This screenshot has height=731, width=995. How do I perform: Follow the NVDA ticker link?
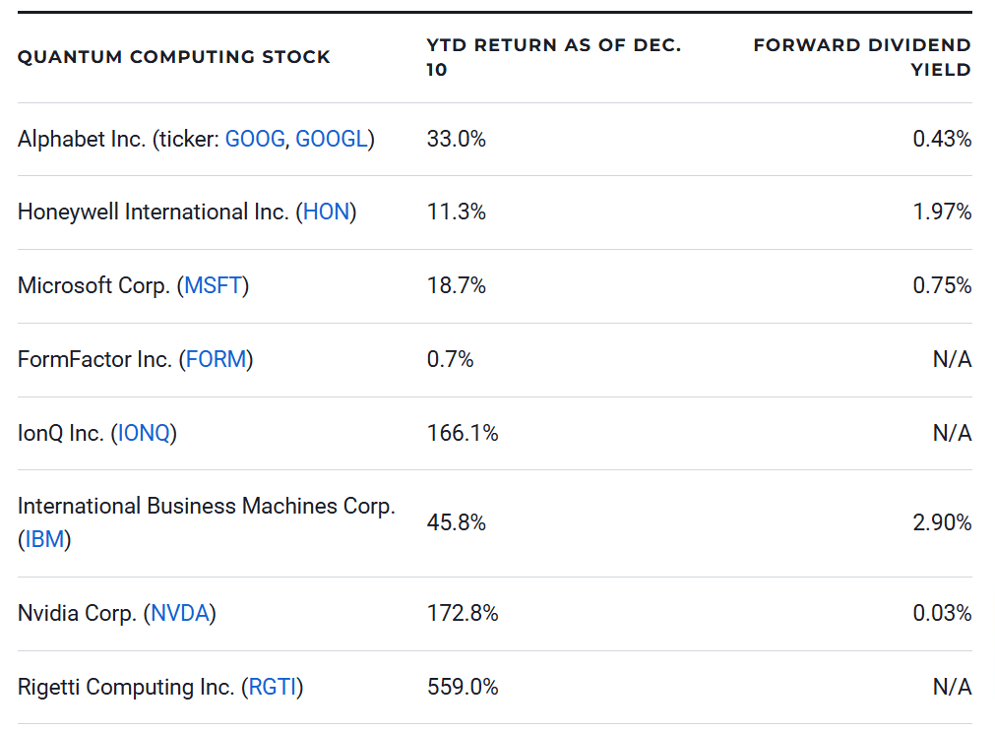coord(180,614)
